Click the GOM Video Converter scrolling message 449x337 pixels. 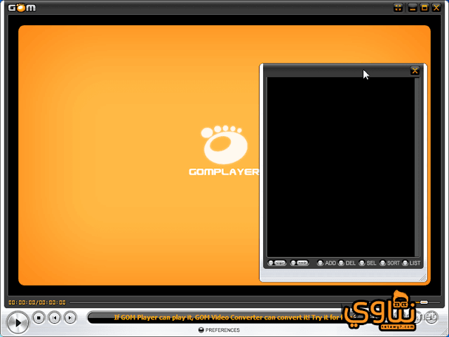(228, 317)
